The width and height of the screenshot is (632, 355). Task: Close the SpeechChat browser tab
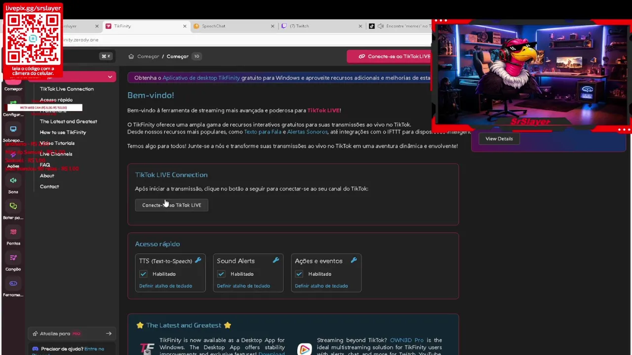pos(272,26)
